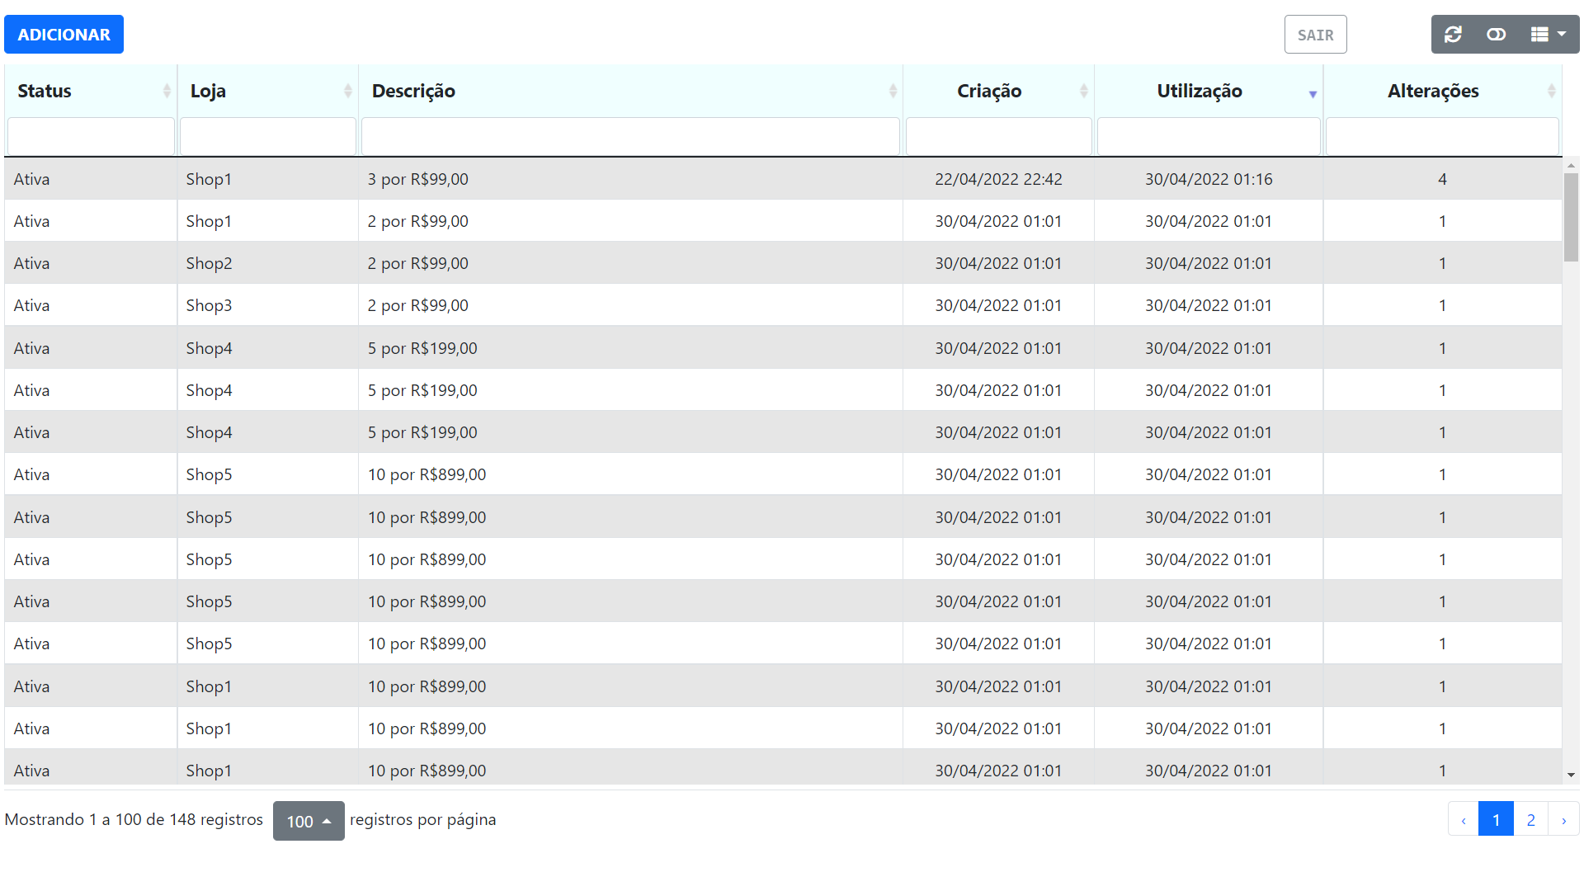Toggle the card view switch icon

[1496, 35]
